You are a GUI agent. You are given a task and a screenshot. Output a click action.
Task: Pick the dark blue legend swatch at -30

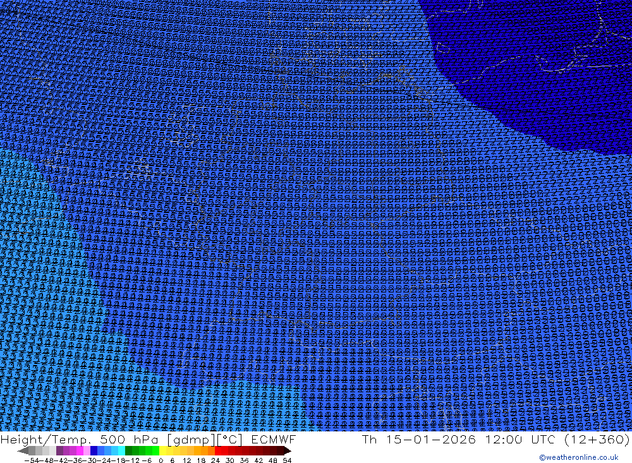tap(94, 450)
